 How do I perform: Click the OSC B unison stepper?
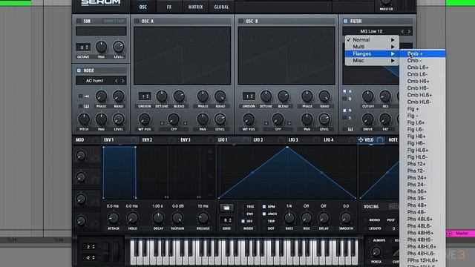(249, 96)
